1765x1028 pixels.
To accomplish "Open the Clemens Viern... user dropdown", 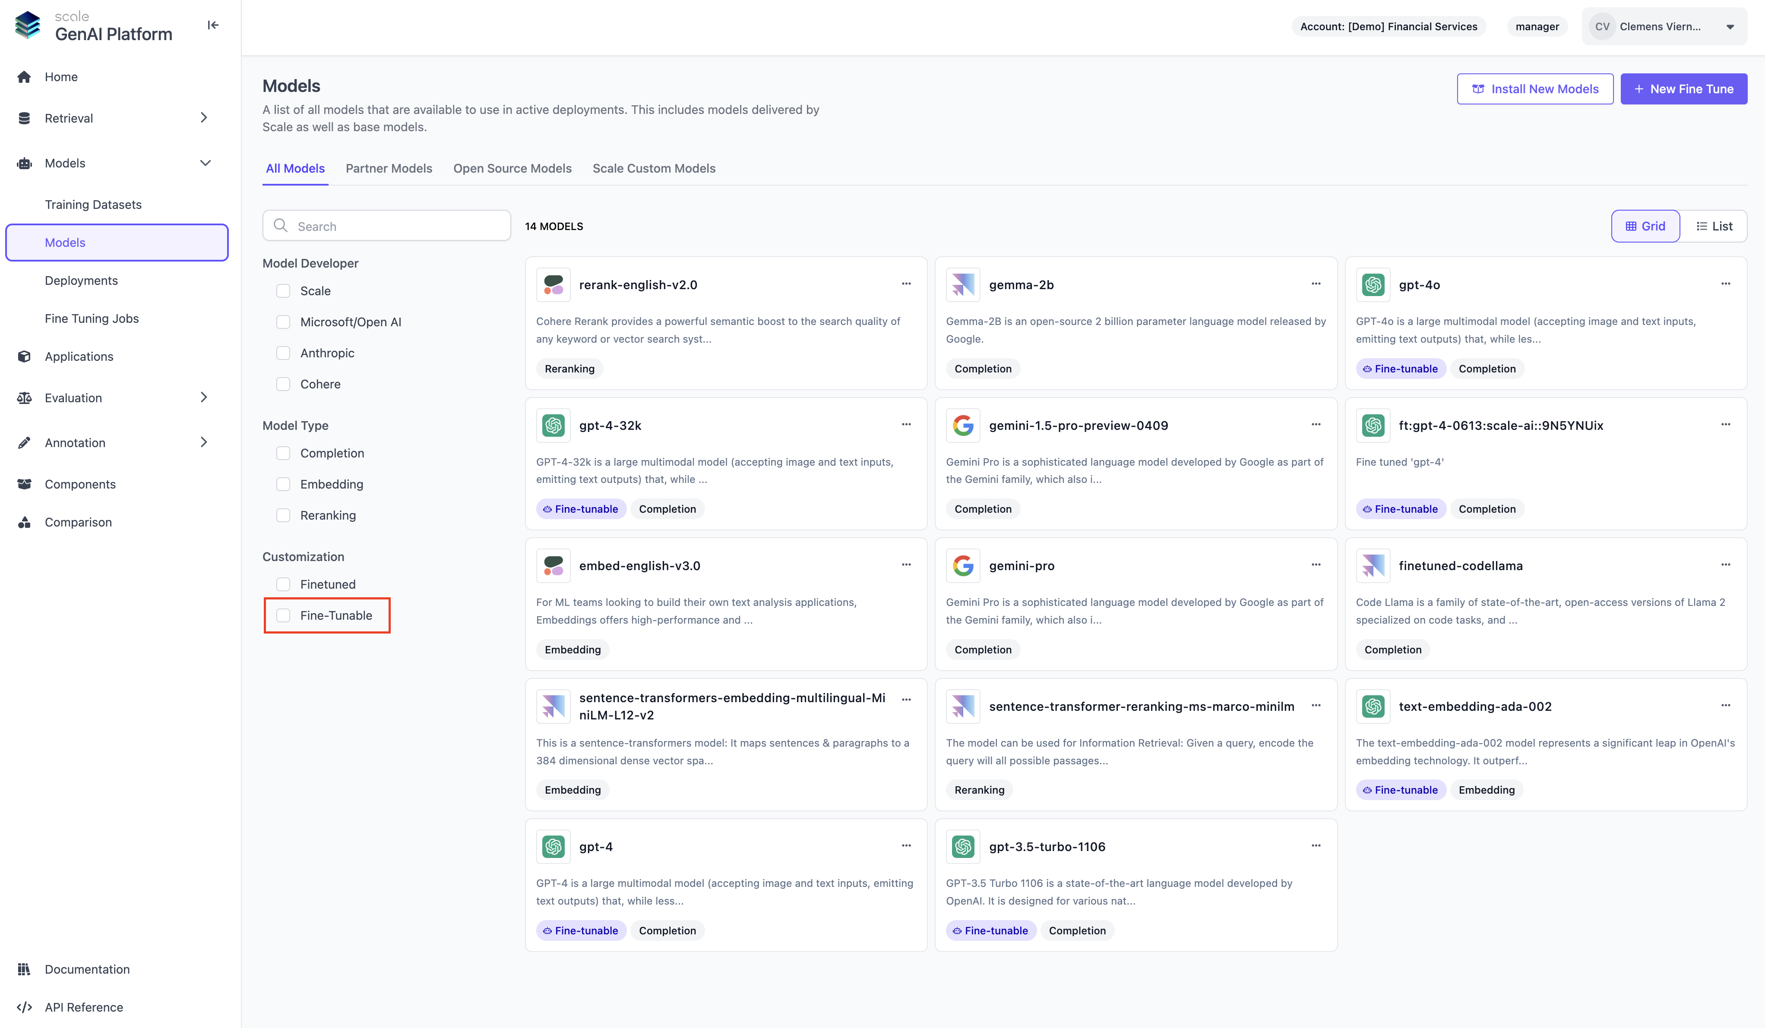I will [1664, 27].
